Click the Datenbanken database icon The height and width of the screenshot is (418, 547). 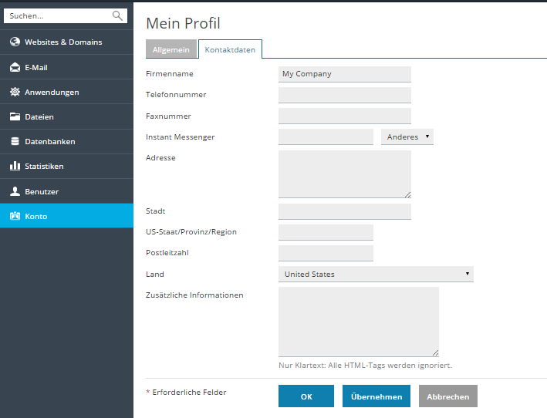click(15, 142)
